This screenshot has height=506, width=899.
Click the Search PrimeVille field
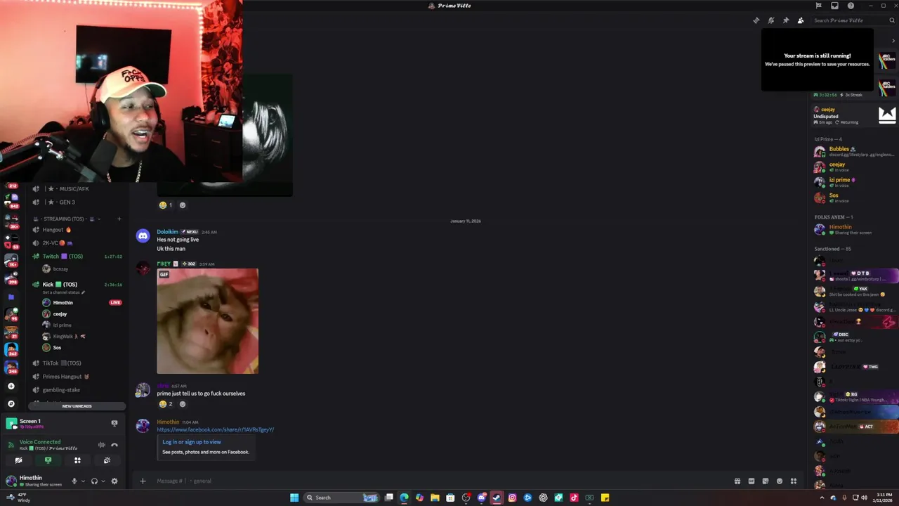(x=853, y=20)
